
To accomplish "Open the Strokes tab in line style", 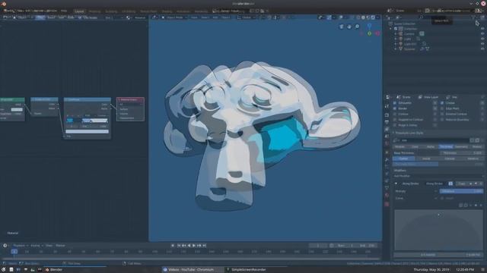I will click(x=399, y=146).
